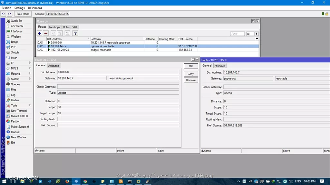Toggle Safe Mode

23,14
